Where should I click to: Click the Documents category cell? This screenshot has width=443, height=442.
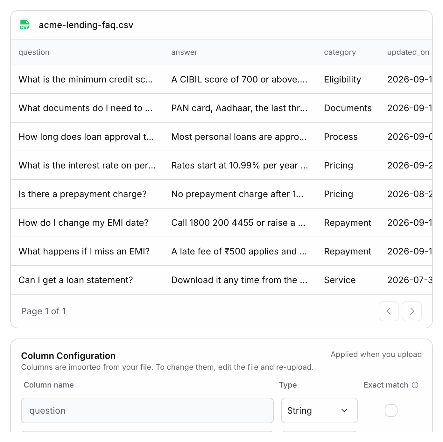pos(348,108)
